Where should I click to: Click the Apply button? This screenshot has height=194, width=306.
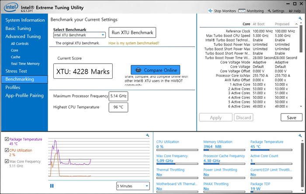click(216, 117)
